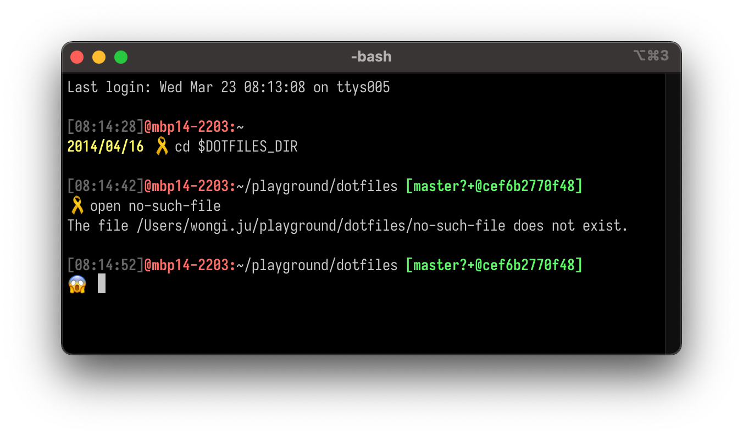Viewport: 743px width, 436px height.
Task: Click the [08:14:42] timestamp
Action: (106, 186)
